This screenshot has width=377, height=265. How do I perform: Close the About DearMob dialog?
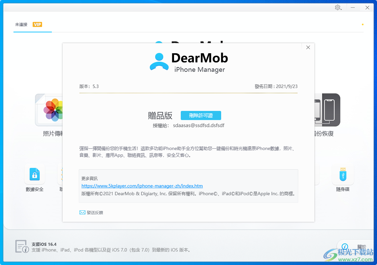click(308, 48)
